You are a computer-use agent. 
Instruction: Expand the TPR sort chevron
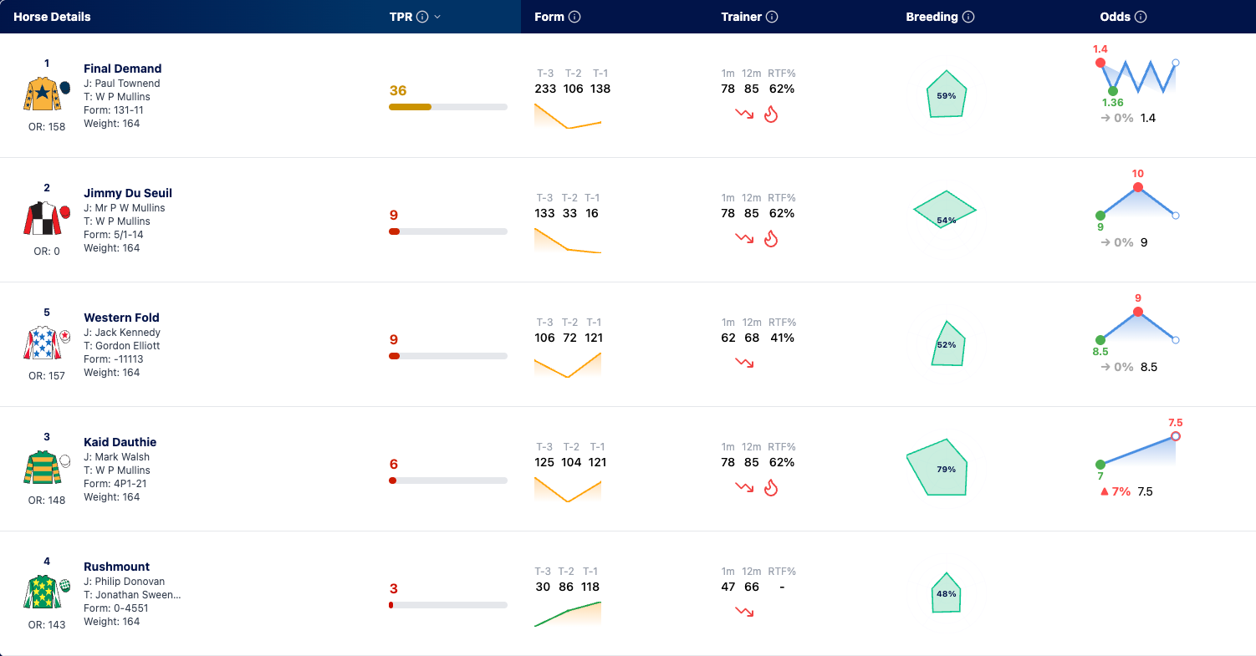pyautogui.click(x=437, y=17)
